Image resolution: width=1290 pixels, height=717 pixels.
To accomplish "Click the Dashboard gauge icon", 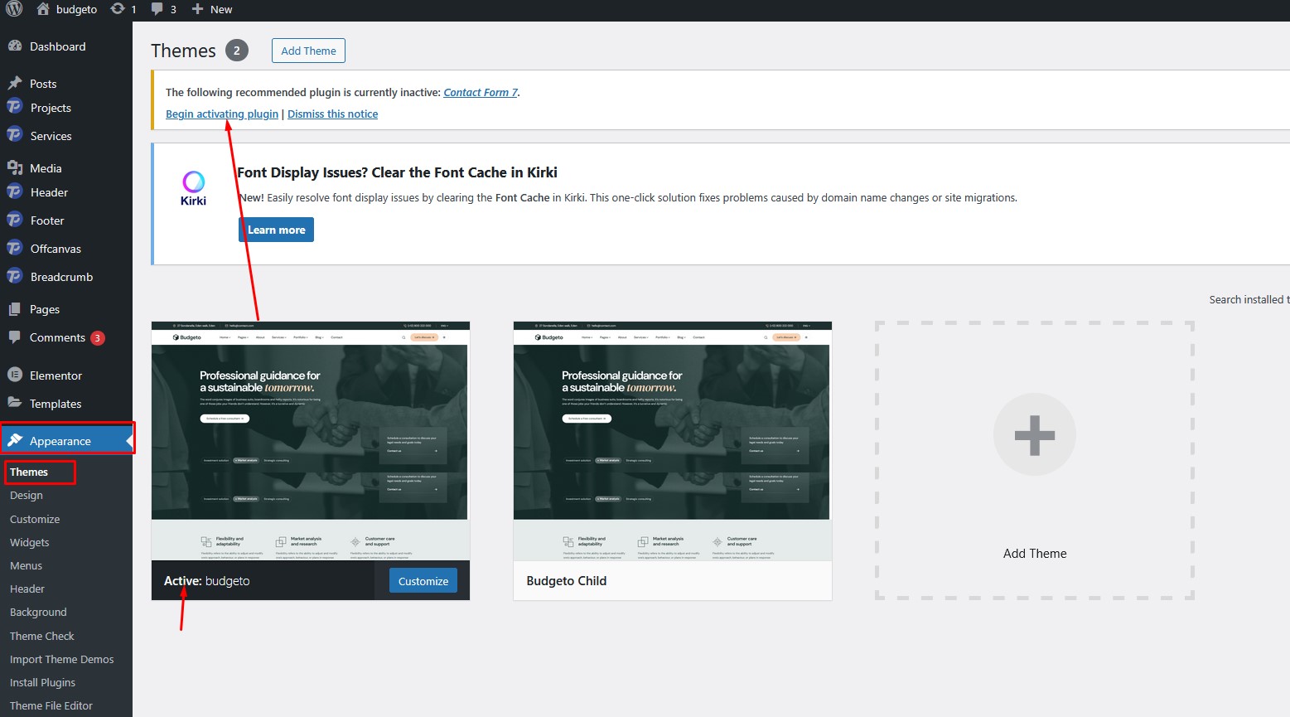I will (14, 46).
